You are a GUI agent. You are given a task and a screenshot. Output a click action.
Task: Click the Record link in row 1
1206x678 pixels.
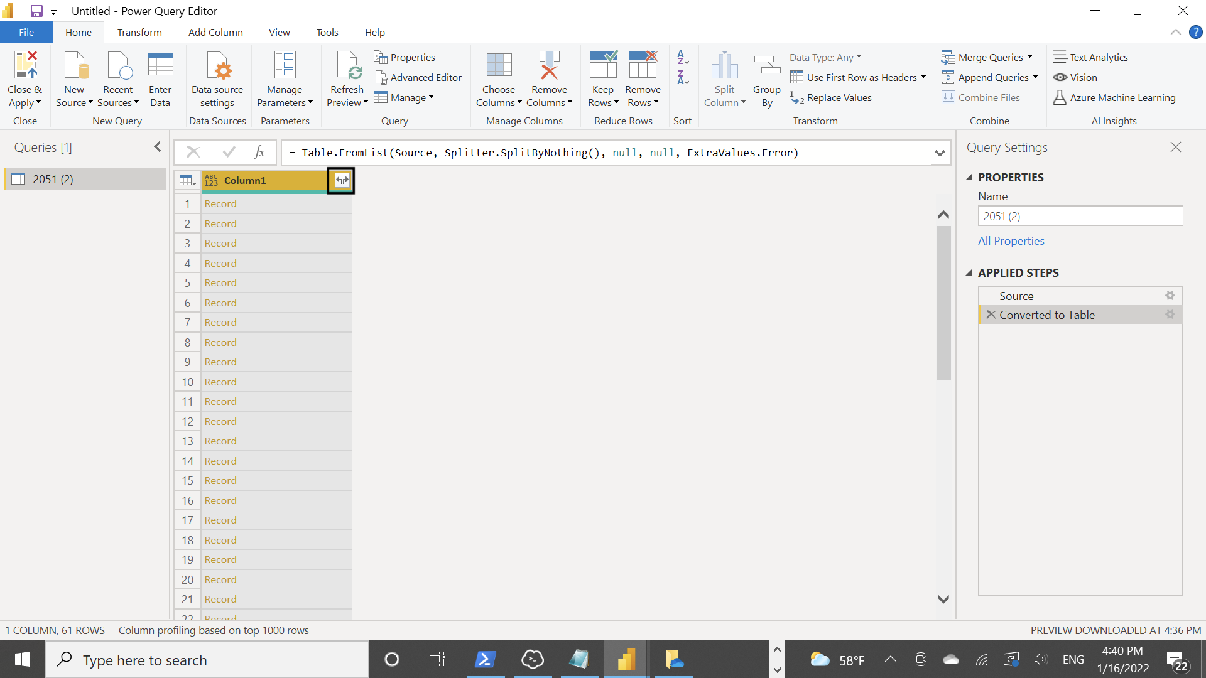coord(220,204)
